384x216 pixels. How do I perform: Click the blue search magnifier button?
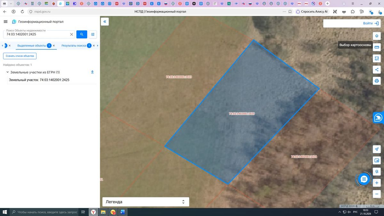pos(82,34)
